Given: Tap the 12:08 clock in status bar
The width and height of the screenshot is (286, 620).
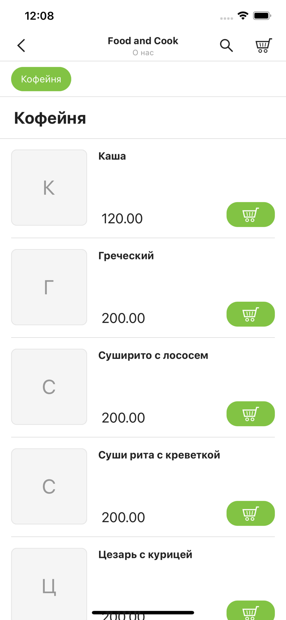Looking at the screenshot, I should click(x=39, y=16).
